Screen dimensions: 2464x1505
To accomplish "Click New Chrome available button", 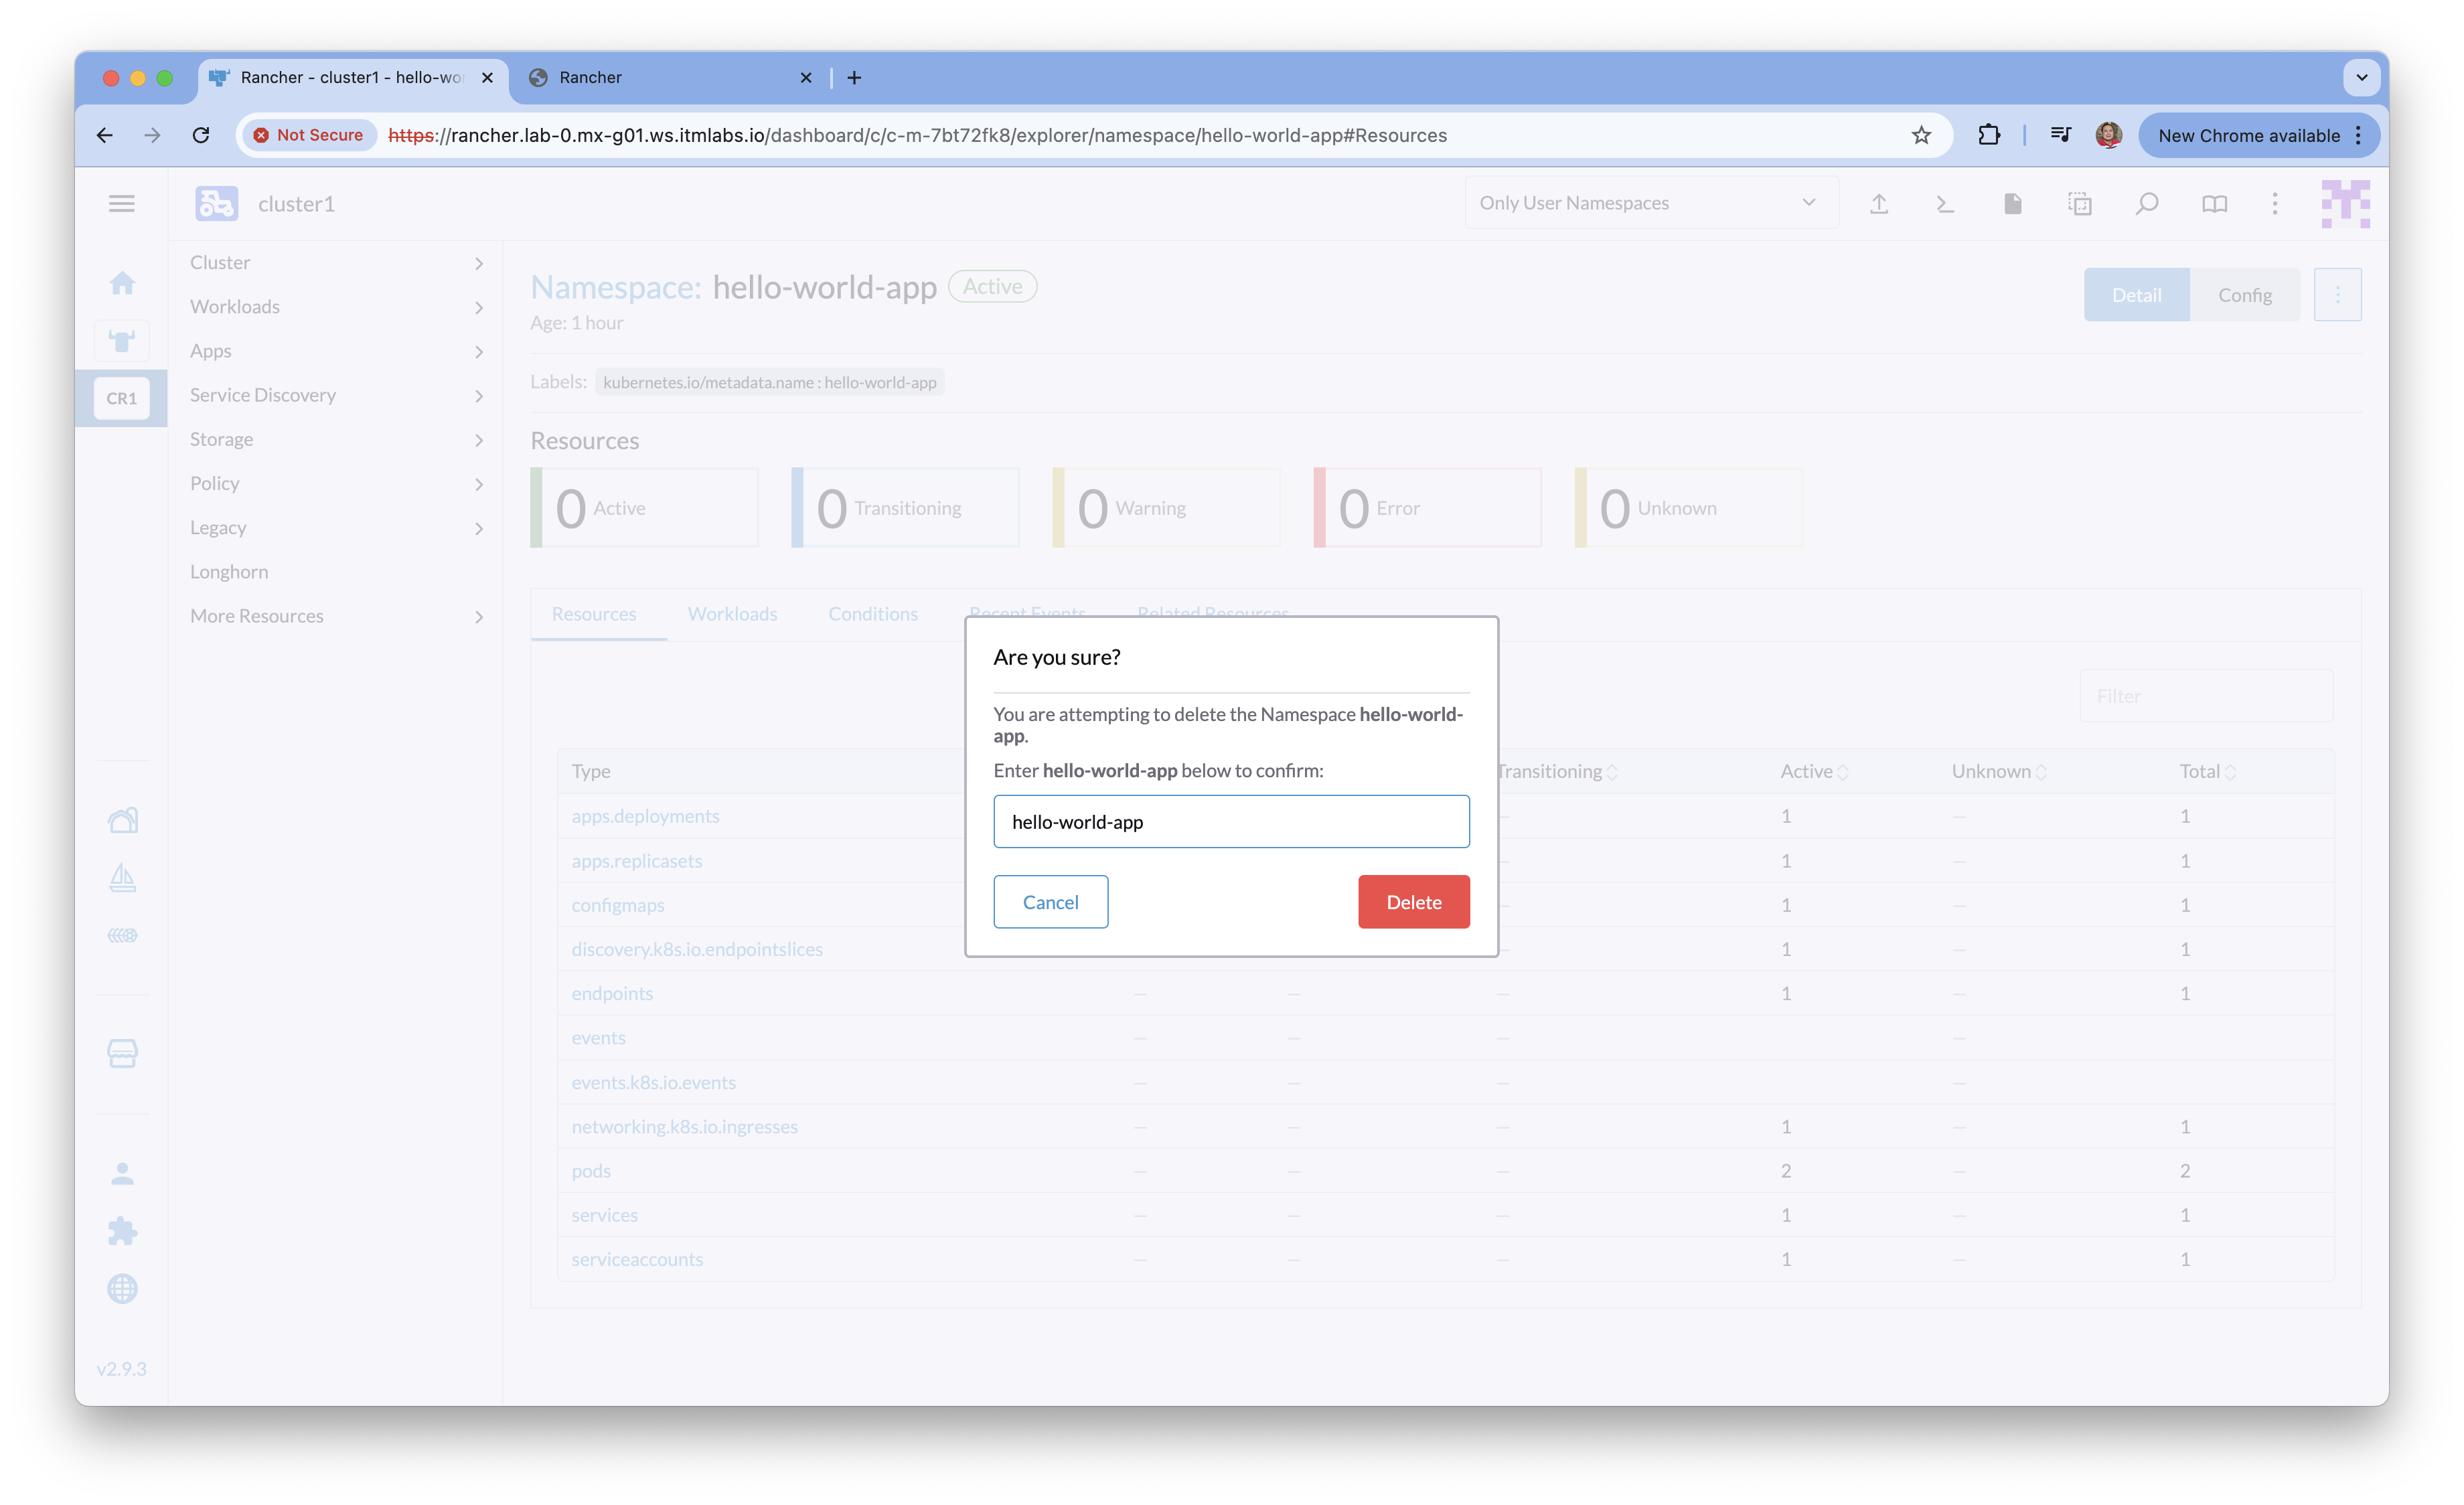I will tap(2248, 135).
